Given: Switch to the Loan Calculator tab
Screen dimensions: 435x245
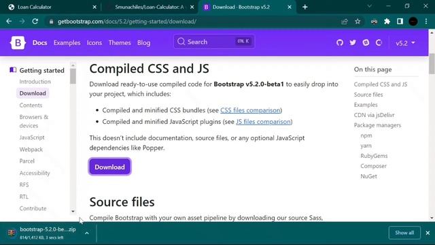Looking at the screenshot, I should 52,7.
